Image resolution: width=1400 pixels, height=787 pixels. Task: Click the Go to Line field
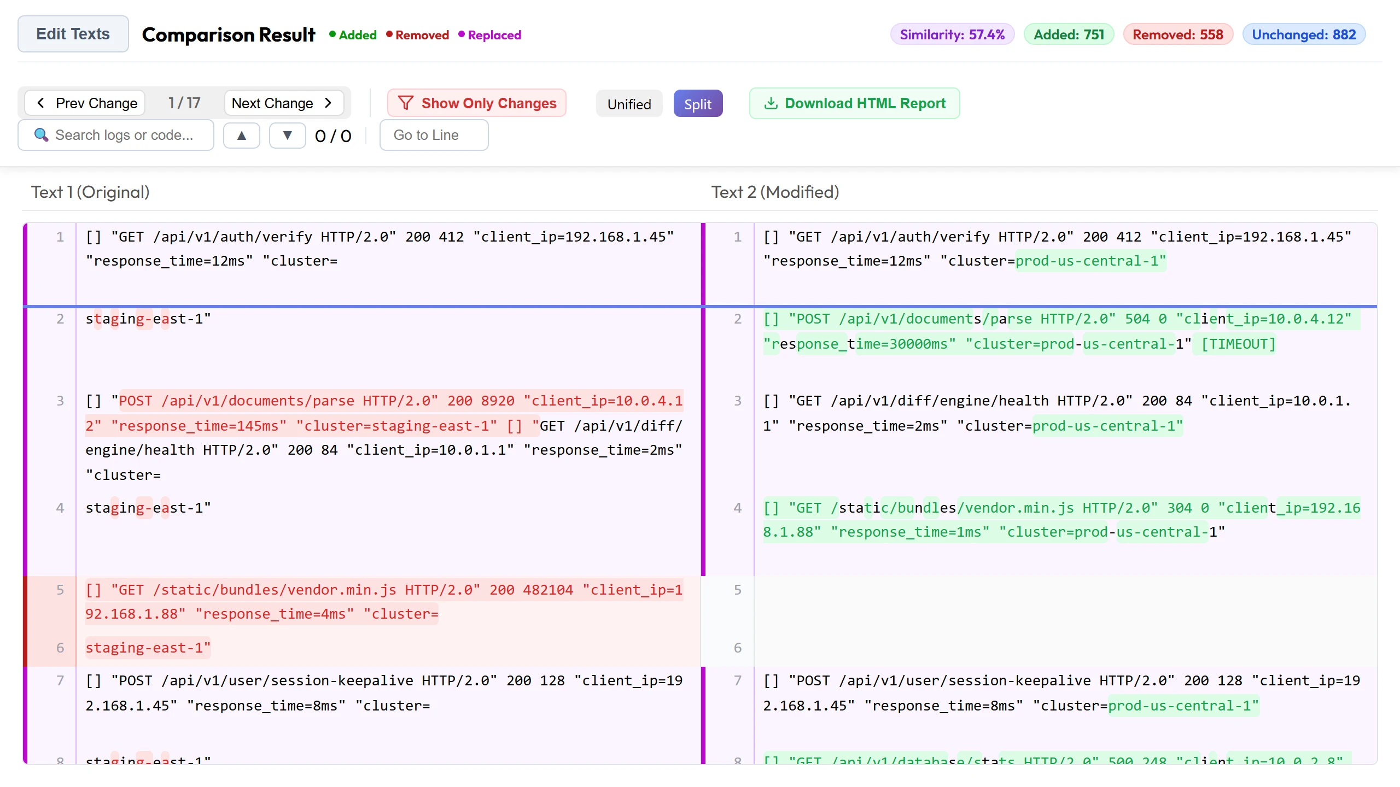click(434, 135)
